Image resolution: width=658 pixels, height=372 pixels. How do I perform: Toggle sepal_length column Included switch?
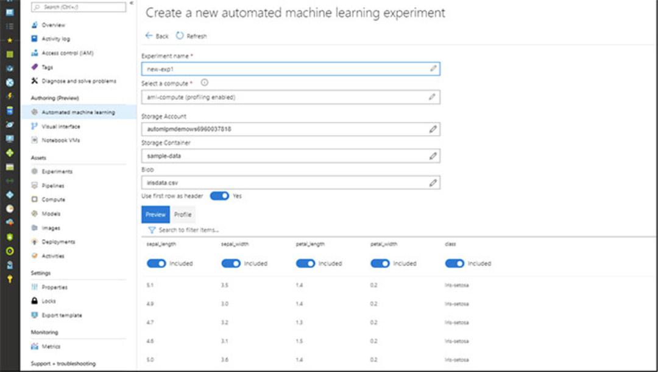[157, 264]
